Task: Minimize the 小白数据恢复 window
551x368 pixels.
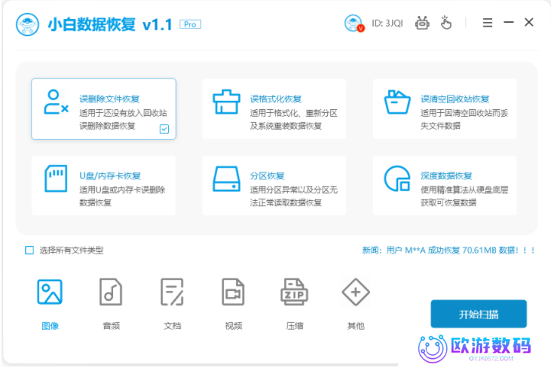Action: (x=508, y=22)
